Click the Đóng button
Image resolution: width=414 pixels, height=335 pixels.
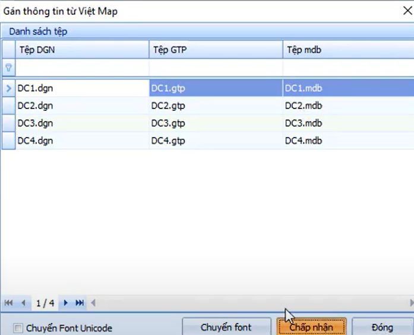[x=383, y=327]
